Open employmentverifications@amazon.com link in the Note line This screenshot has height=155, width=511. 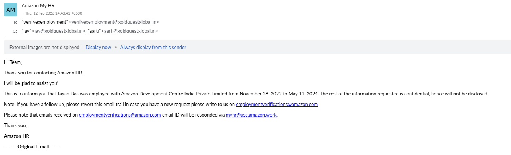pos(277,105)
